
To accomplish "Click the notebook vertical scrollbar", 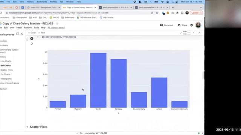I will 203,75.
